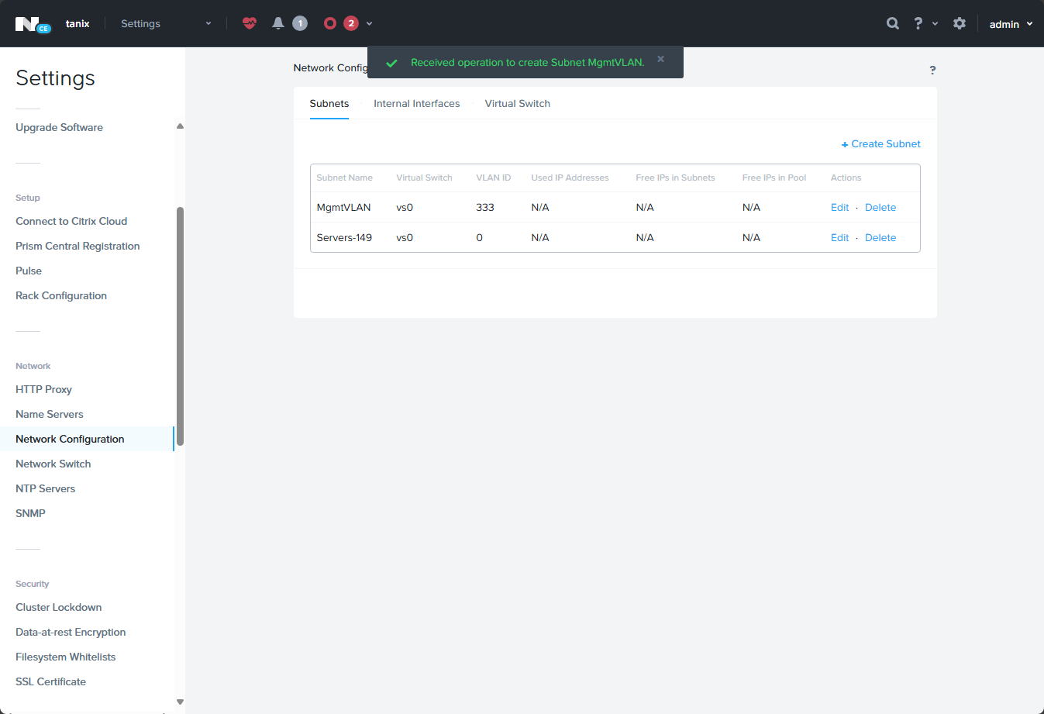Click the Free IPs in Subnets header
This screenshot has height=714, width=1044.
pyautogui.click(x=675, y=178)
